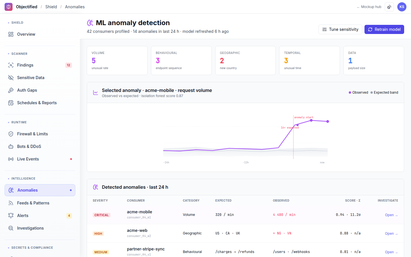Toggle the theme switch icon
Screen dimensions: 411x257
click(x=389, y=7)
